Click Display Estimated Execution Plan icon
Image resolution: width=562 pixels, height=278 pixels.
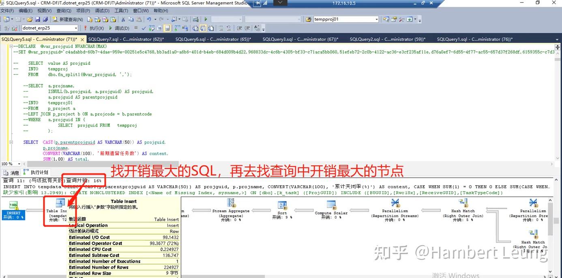click(151, 28)
